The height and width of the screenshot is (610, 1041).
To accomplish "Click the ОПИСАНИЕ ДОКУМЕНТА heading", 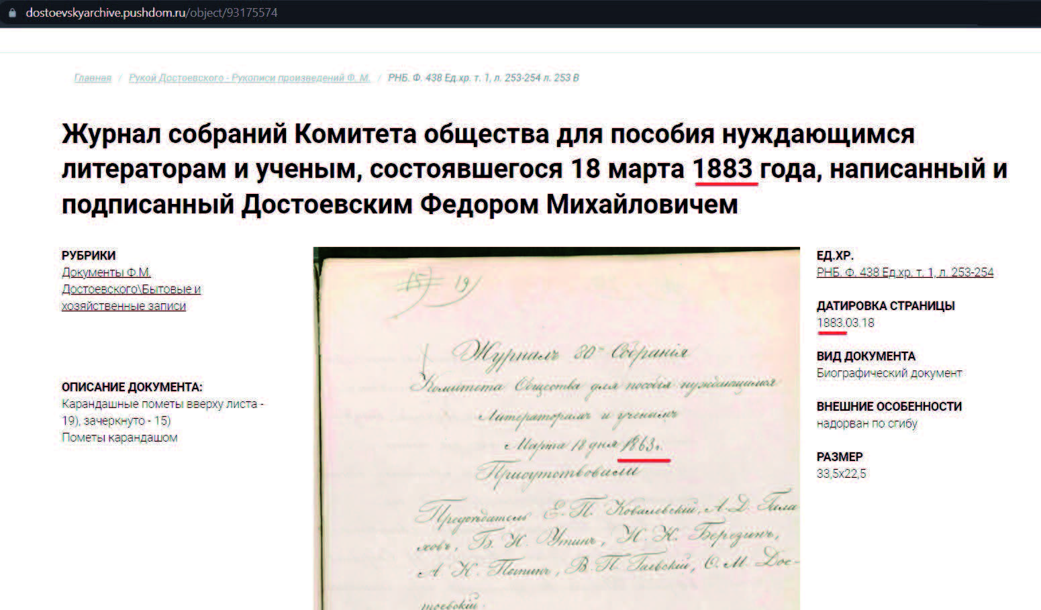I will point(132,387).
